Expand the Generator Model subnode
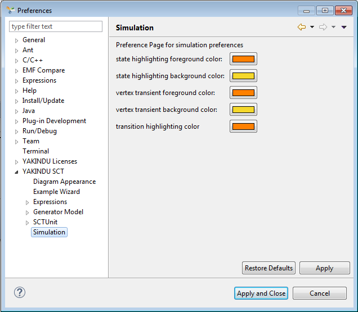The height and width of the screenshot is (312, 358). [28, 212]
